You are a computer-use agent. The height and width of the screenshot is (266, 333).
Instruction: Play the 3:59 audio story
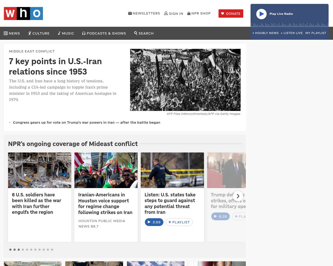154,222
